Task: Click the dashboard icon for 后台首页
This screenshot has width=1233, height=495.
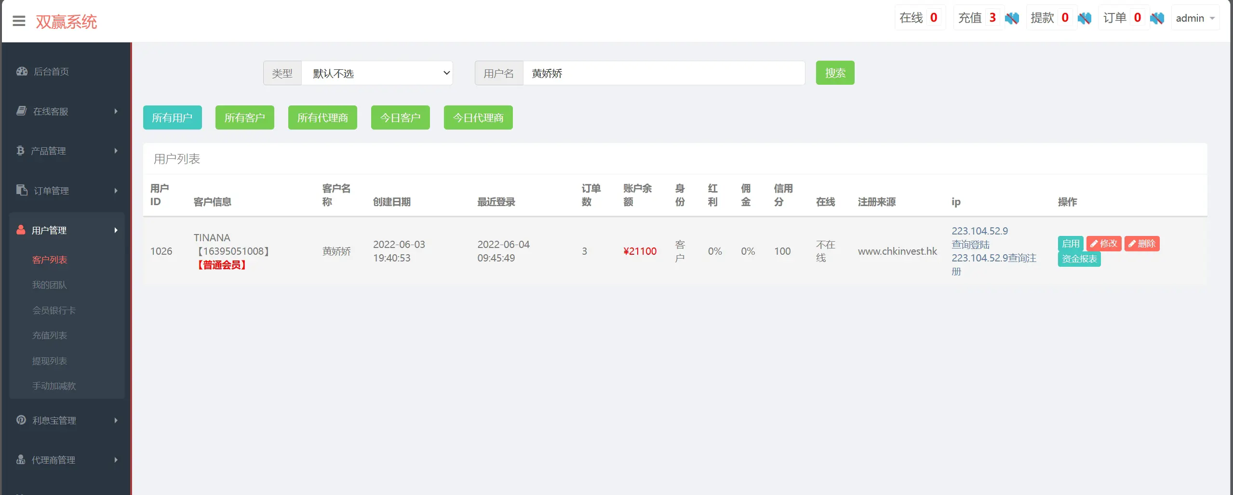Action: click(22, 71)
